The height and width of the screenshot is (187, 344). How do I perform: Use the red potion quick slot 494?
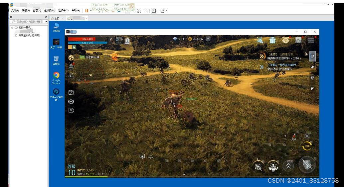[x=294, y=137]
